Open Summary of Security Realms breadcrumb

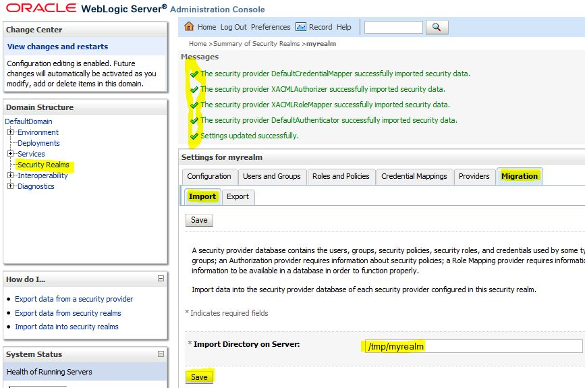256,44
